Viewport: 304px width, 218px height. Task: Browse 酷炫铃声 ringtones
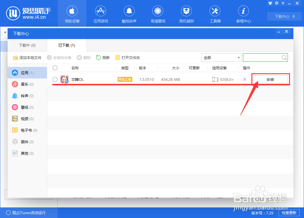coord(129,14)
